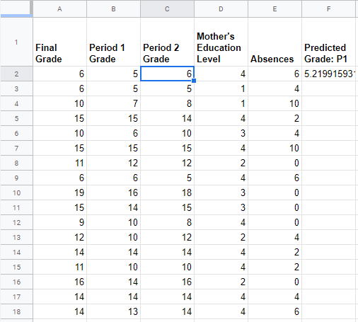
Task: Click empty cell F3 under Predicted Grade
Action: click(328, 88)
